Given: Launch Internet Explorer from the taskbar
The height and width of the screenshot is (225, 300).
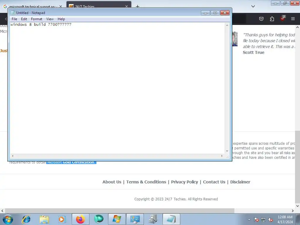Looking at the screenshot, I should pyautogui.click(x=26, y=219).
